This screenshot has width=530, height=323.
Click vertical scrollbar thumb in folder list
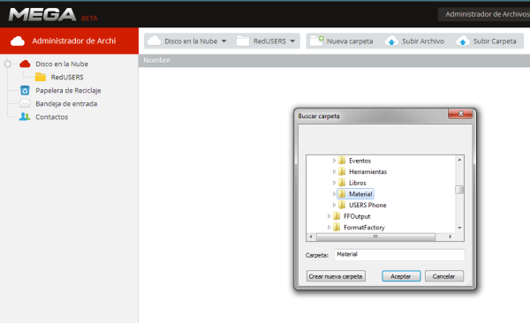(x=459, y=190)
